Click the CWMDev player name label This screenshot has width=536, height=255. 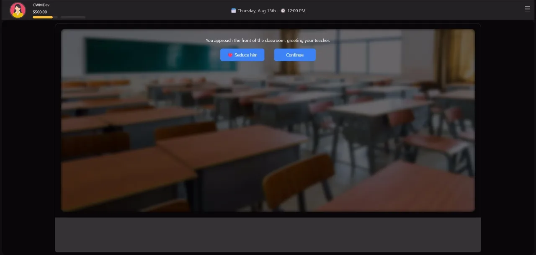point(40,6)
